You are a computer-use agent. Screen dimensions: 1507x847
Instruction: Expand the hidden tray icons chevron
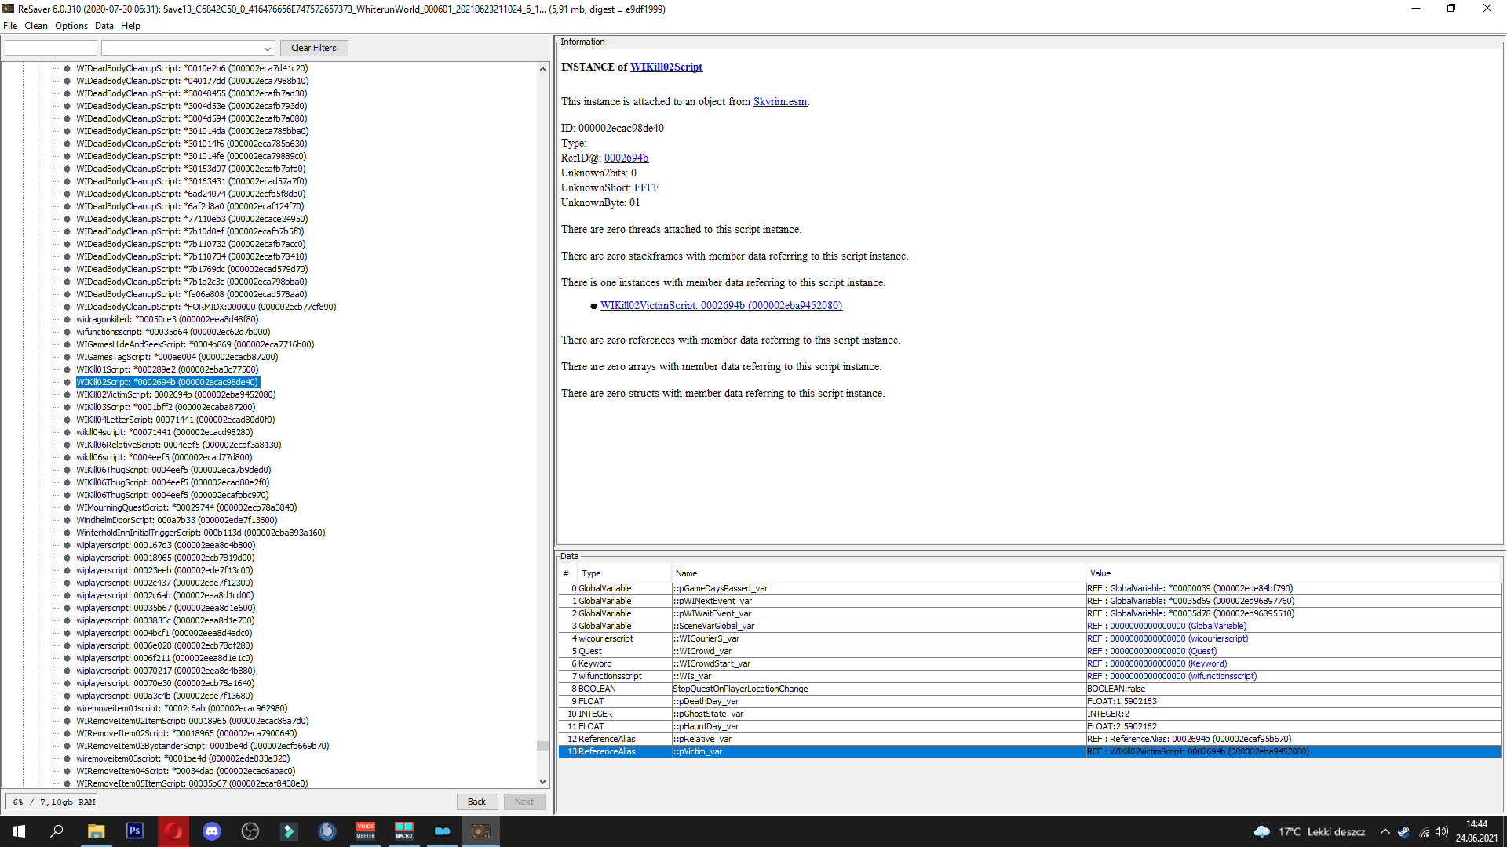click(1385, 832)
